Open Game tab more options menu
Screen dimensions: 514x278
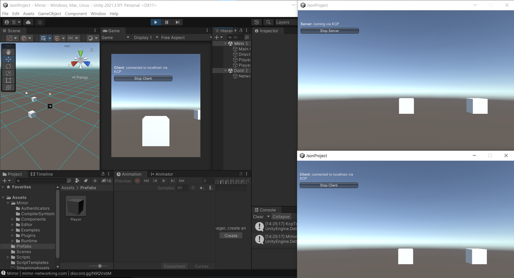[207, 30]
